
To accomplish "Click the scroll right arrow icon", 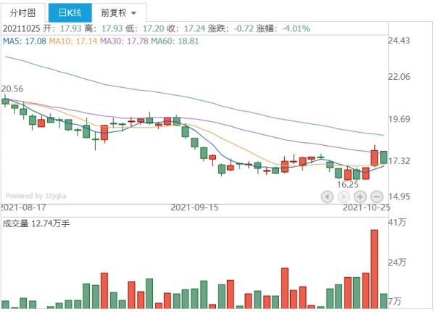I will (x=344, y=196).
